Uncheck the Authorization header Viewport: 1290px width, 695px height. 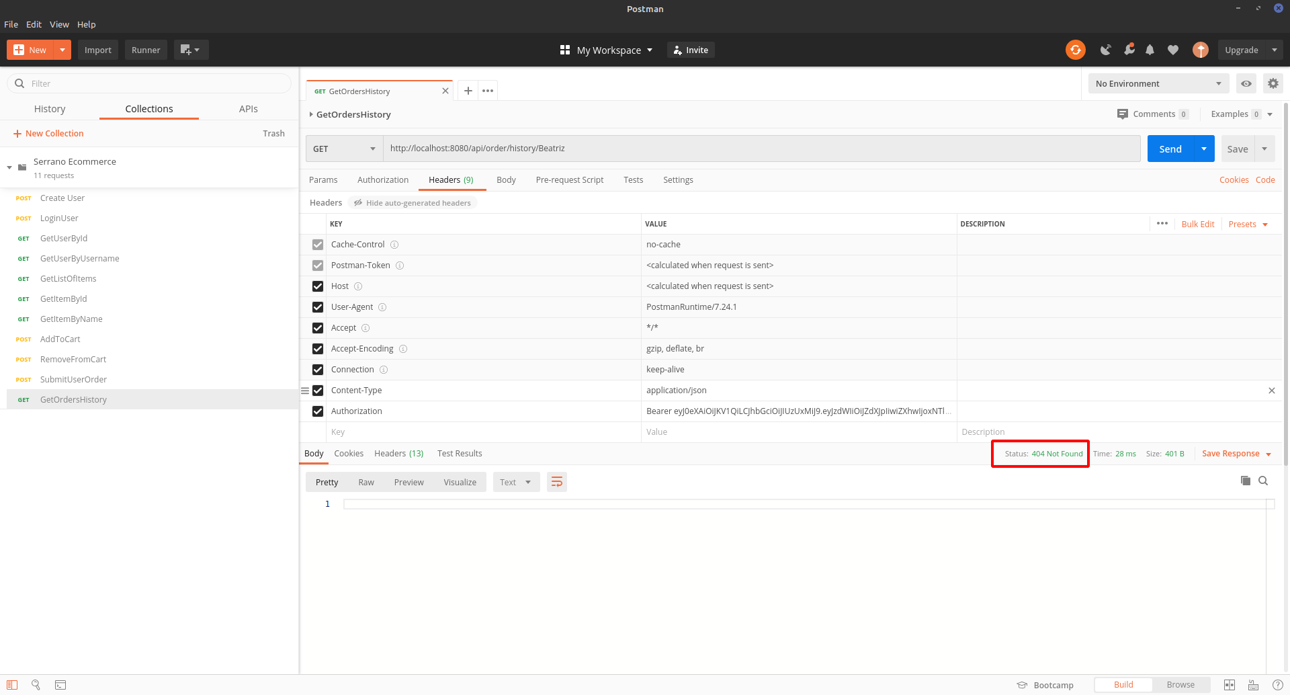(318, 411)
